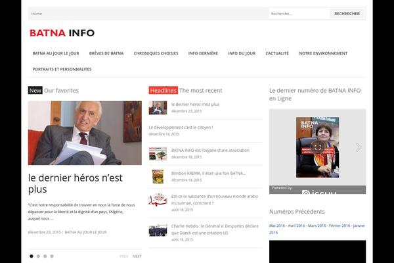Open NOTRE ENVIRONNEMENT menu item
The width and height of the screenshot is (394, 263).
tap(323, 53)
